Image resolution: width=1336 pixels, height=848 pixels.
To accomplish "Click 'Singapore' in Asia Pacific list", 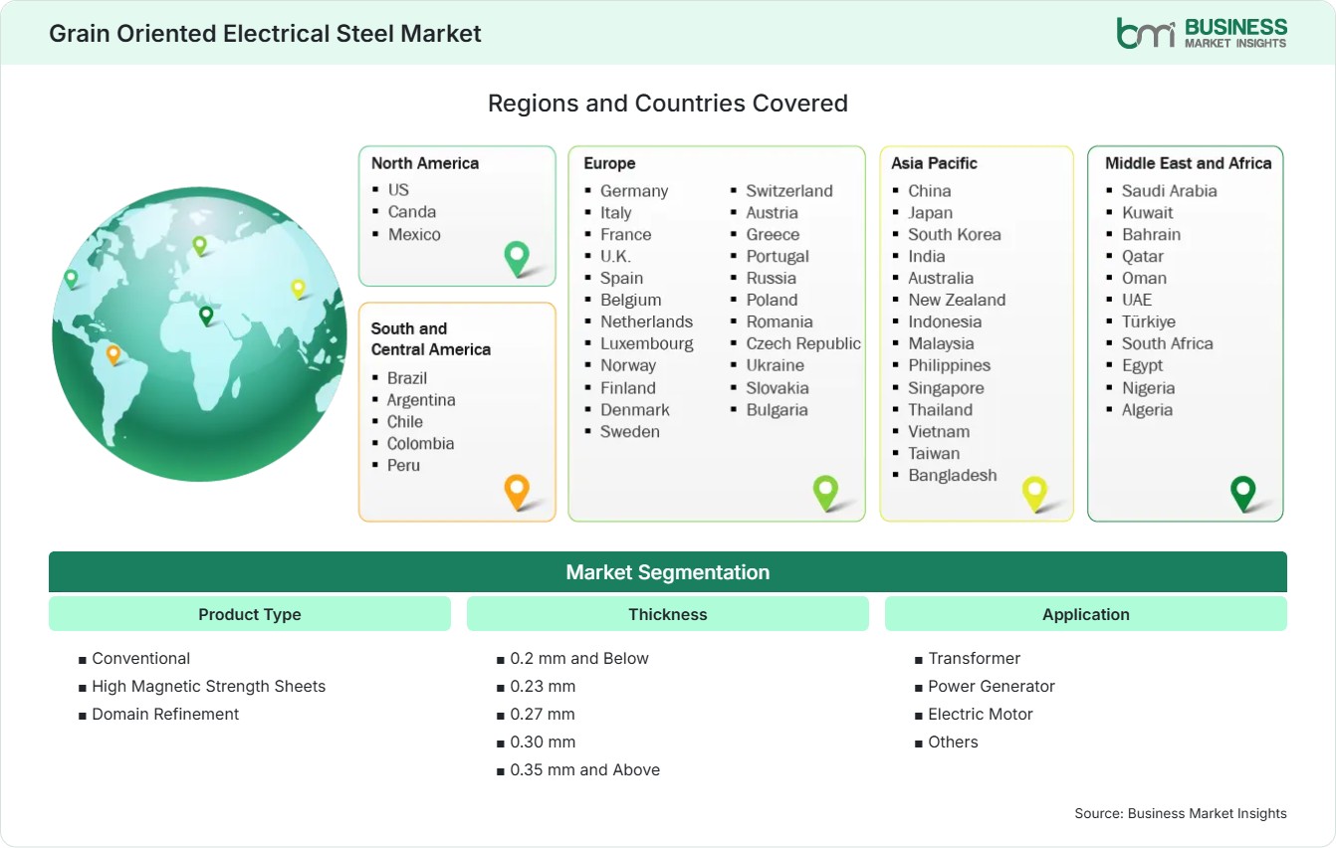I will coord(946,387).
